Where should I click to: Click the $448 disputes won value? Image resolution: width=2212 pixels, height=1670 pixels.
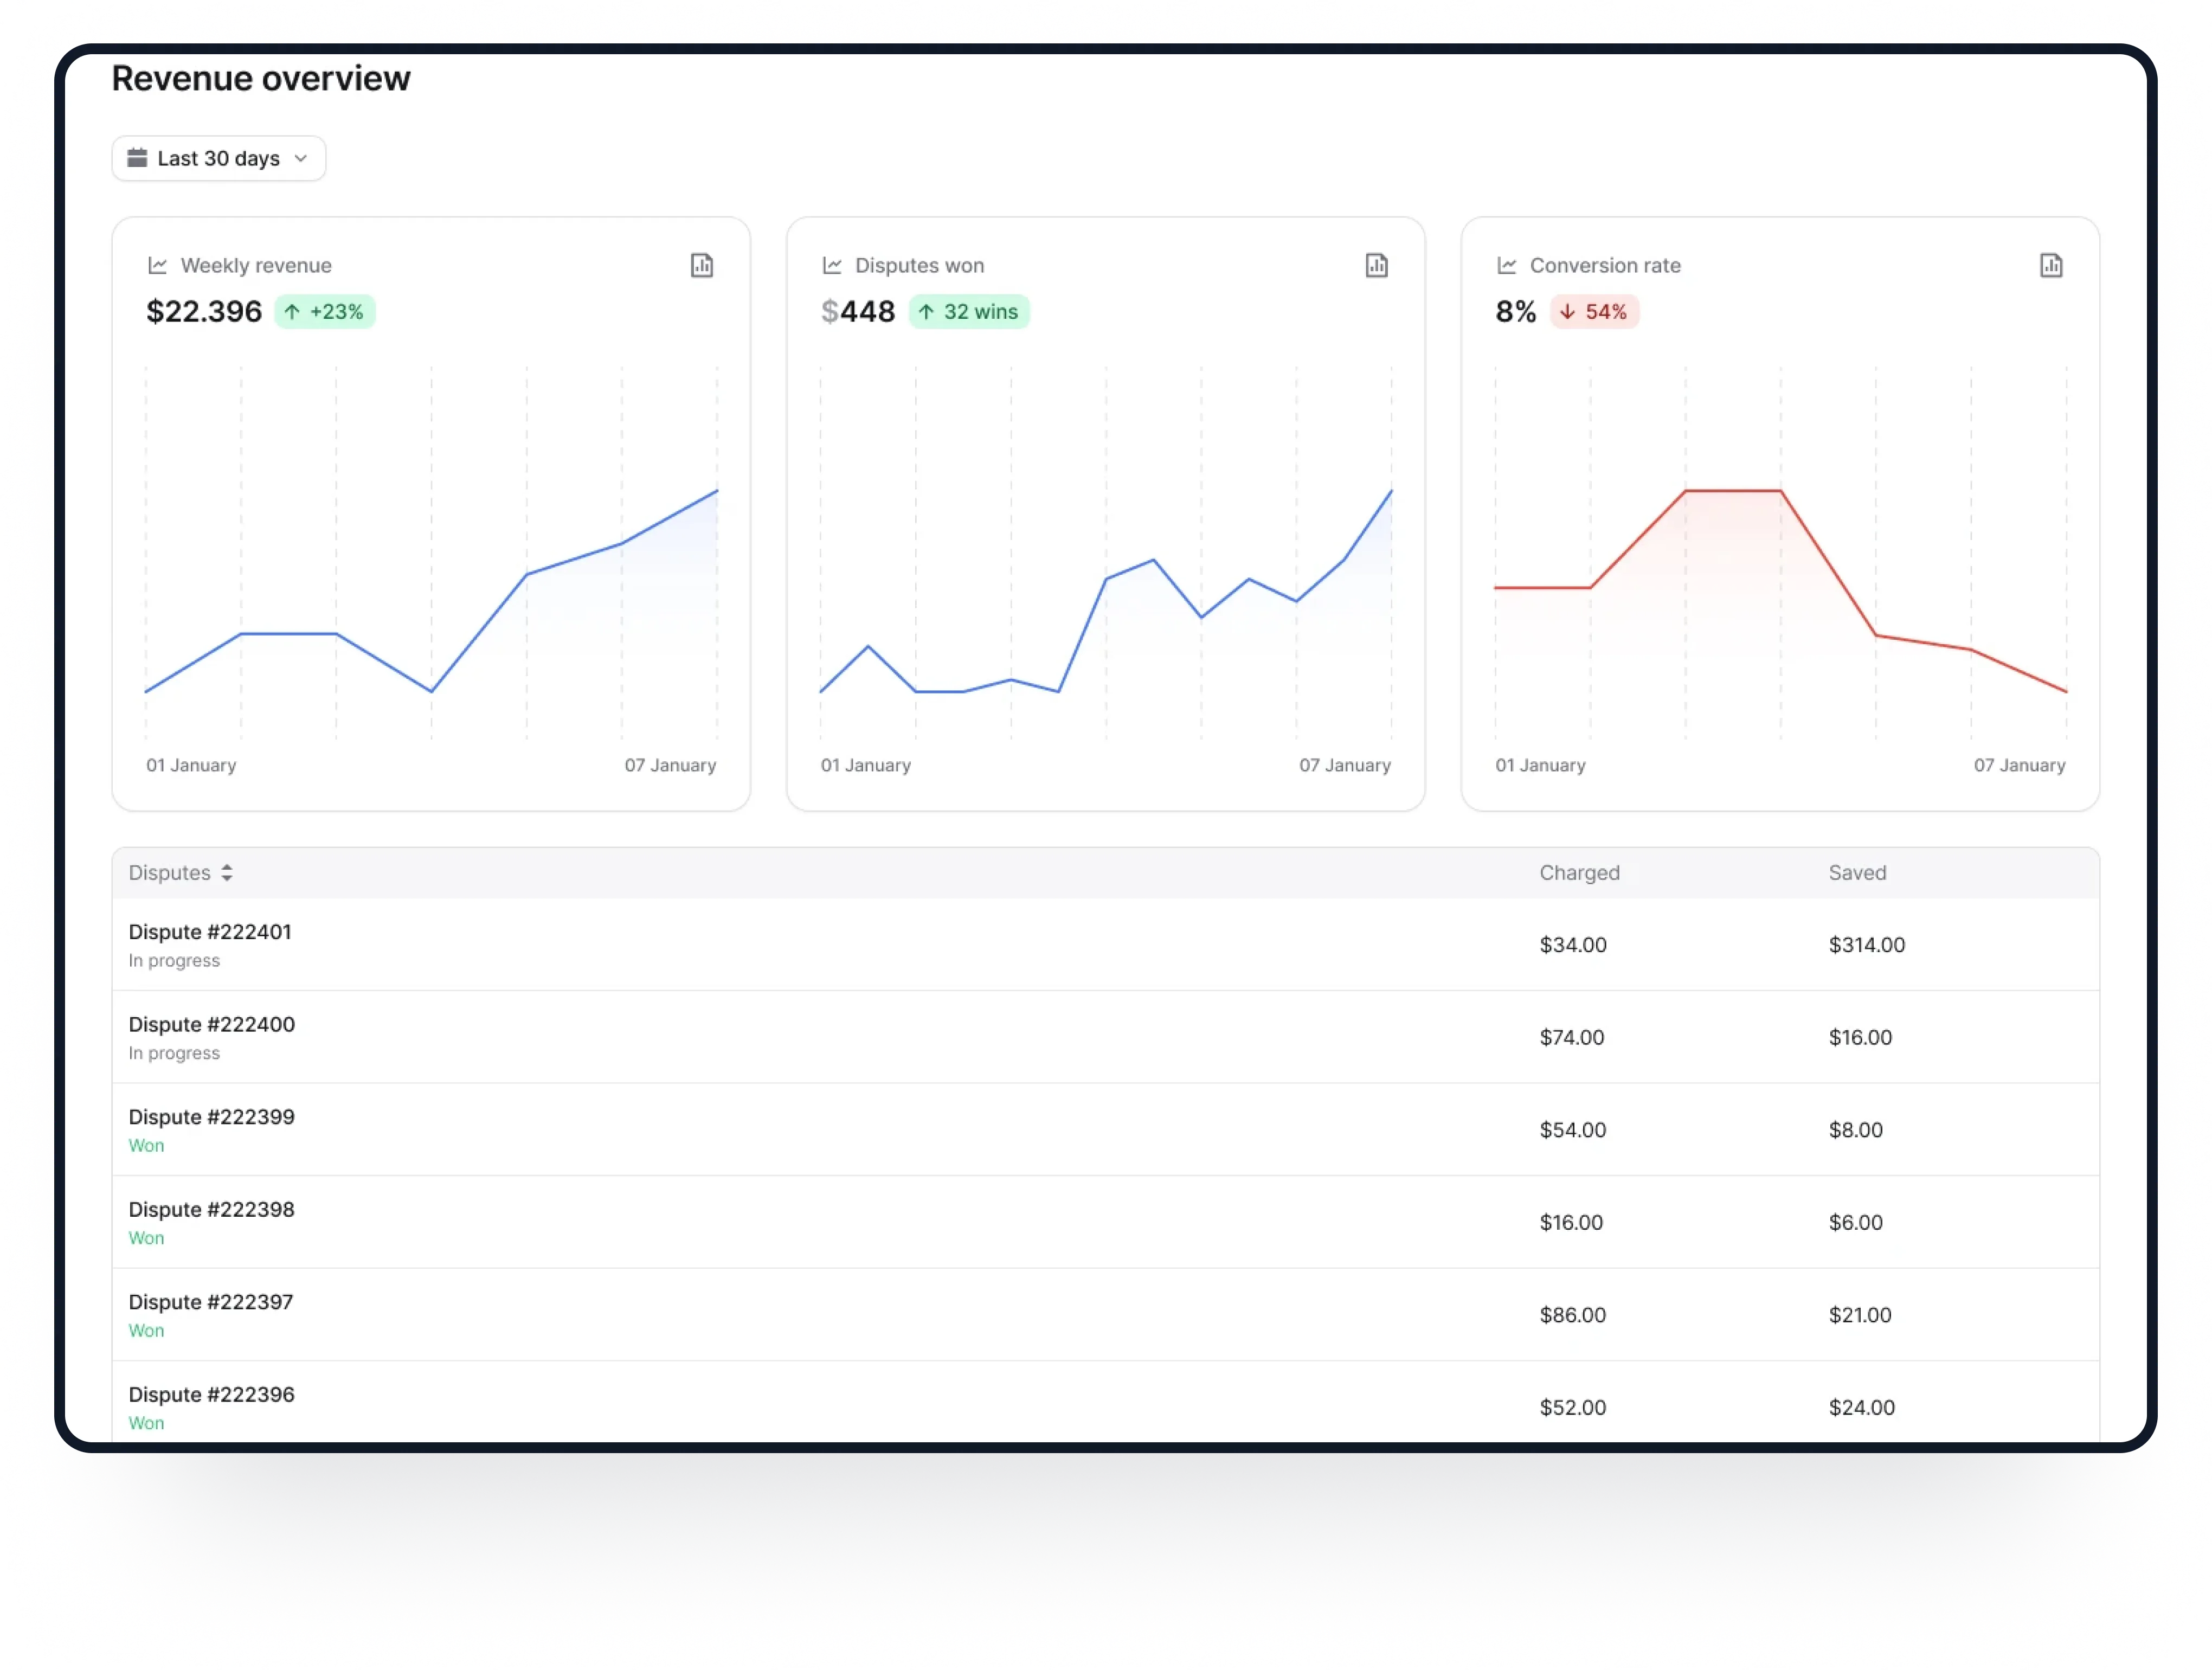pos(858,312)
